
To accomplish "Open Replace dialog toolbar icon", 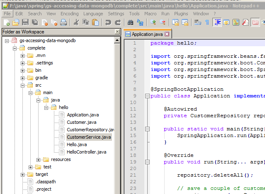I will pyautogui.click(x=140, y=22).
